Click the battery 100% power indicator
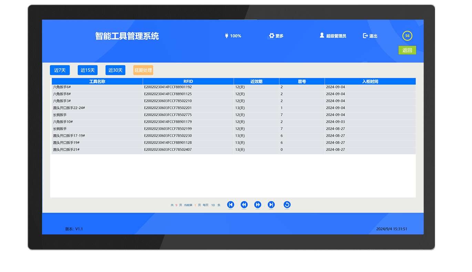The width and height of the screenshot is (472, 272). tap(227, 36)
